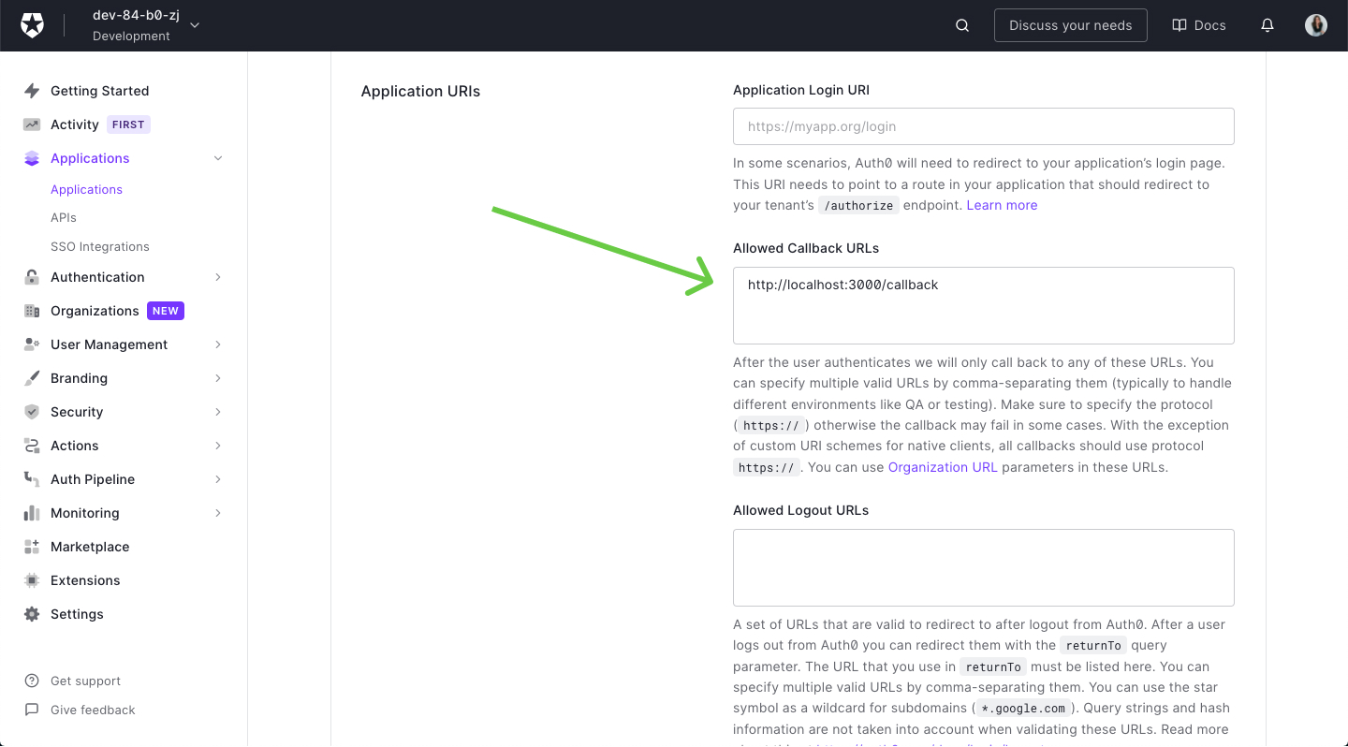Collapse the Applications section chevron
The image size is (1348, 747).
coord(218,158)
